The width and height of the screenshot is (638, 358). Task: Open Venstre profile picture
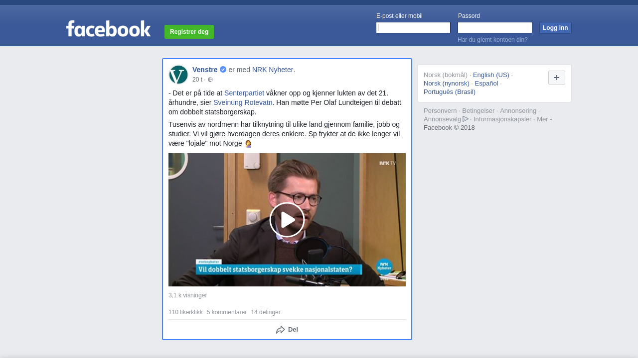pos(178,75)
